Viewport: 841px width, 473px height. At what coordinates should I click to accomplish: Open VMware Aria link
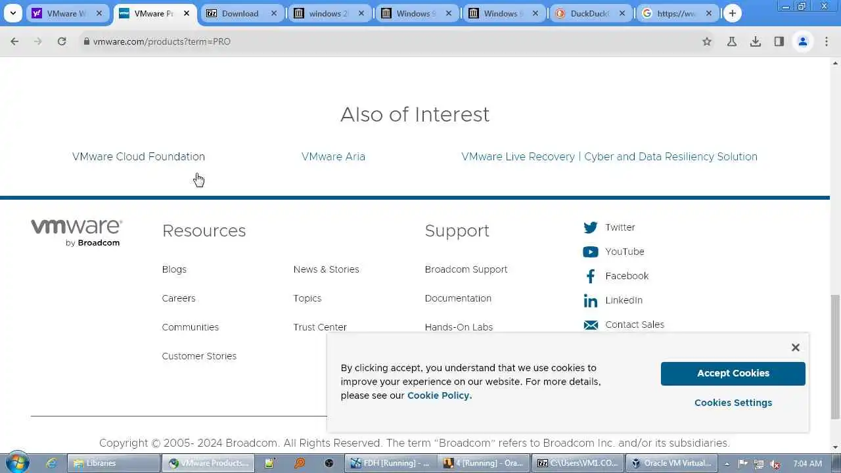click(333, 156)
